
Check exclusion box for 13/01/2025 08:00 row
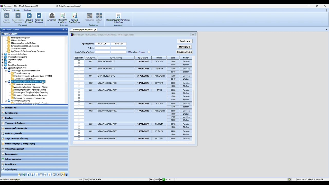(79, 83)
